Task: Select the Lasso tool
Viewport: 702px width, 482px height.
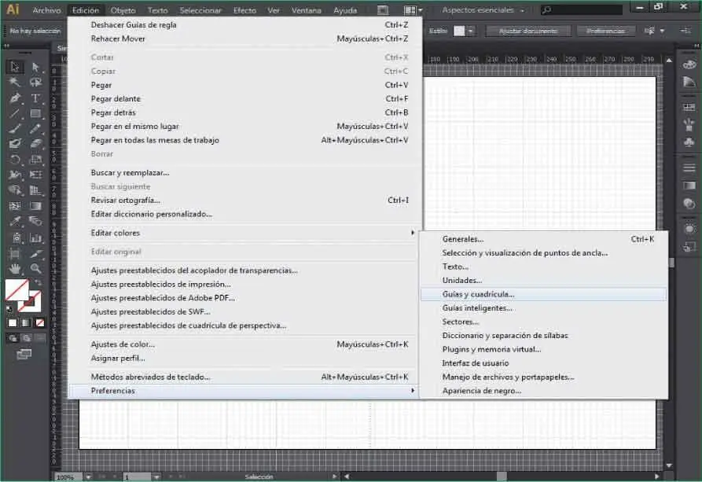Action: pyautogui.click(x=36, y=83)
